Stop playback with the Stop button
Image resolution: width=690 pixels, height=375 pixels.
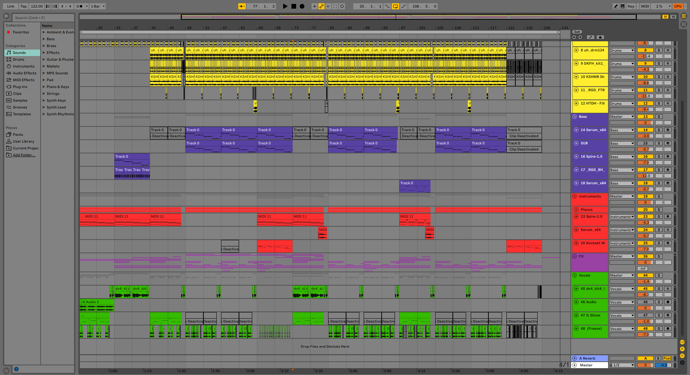click(294, 6)
